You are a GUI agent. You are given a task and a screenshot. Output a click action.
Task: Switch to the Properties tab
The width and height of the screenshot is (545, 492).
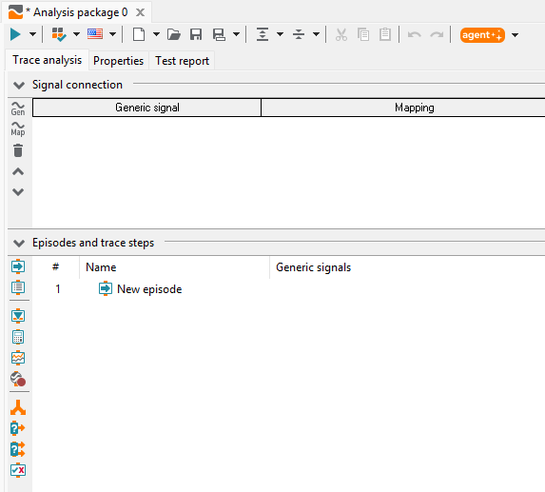coord(119,61)
